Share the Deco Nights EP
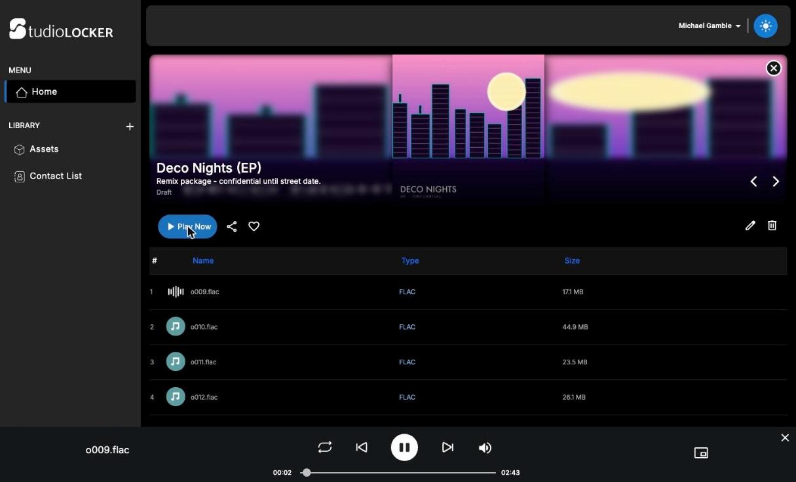The height and width of the screenshot is (482, 796). coord(231,226)
